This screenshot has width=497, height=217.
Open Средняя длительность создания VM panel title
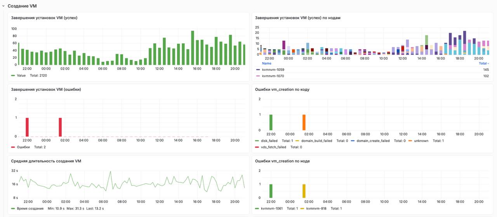pos(46,161)
